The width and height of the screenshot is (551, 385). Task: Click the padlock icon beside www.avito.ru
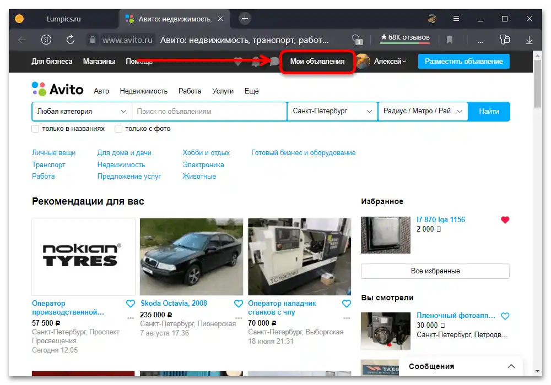pyautogui.click(x=93, y=40)
